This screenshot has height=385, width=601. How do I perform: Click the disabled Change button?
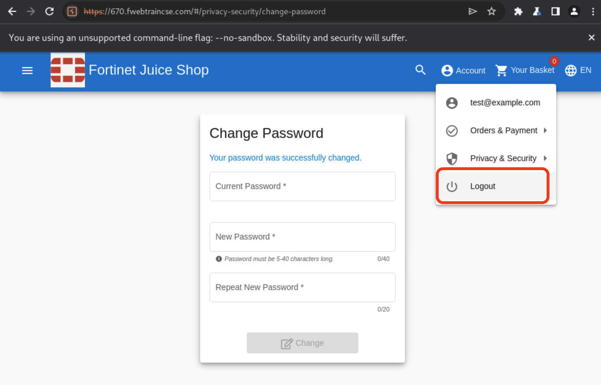[x=303, y=343]
